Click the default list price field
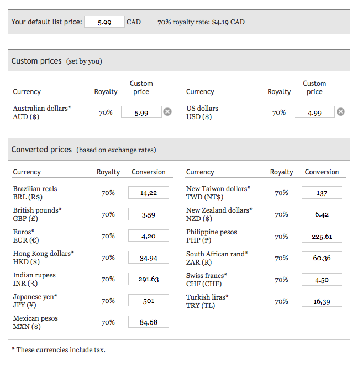The width and height of the screenshot is (357, 365). (104, 22)
